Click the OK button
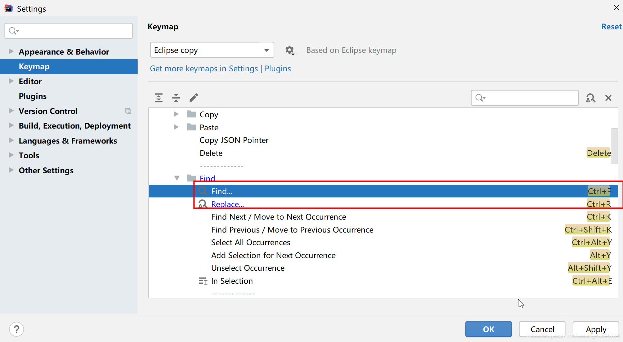623x342 pixels. pyautogui.click(x=488, y=329)
